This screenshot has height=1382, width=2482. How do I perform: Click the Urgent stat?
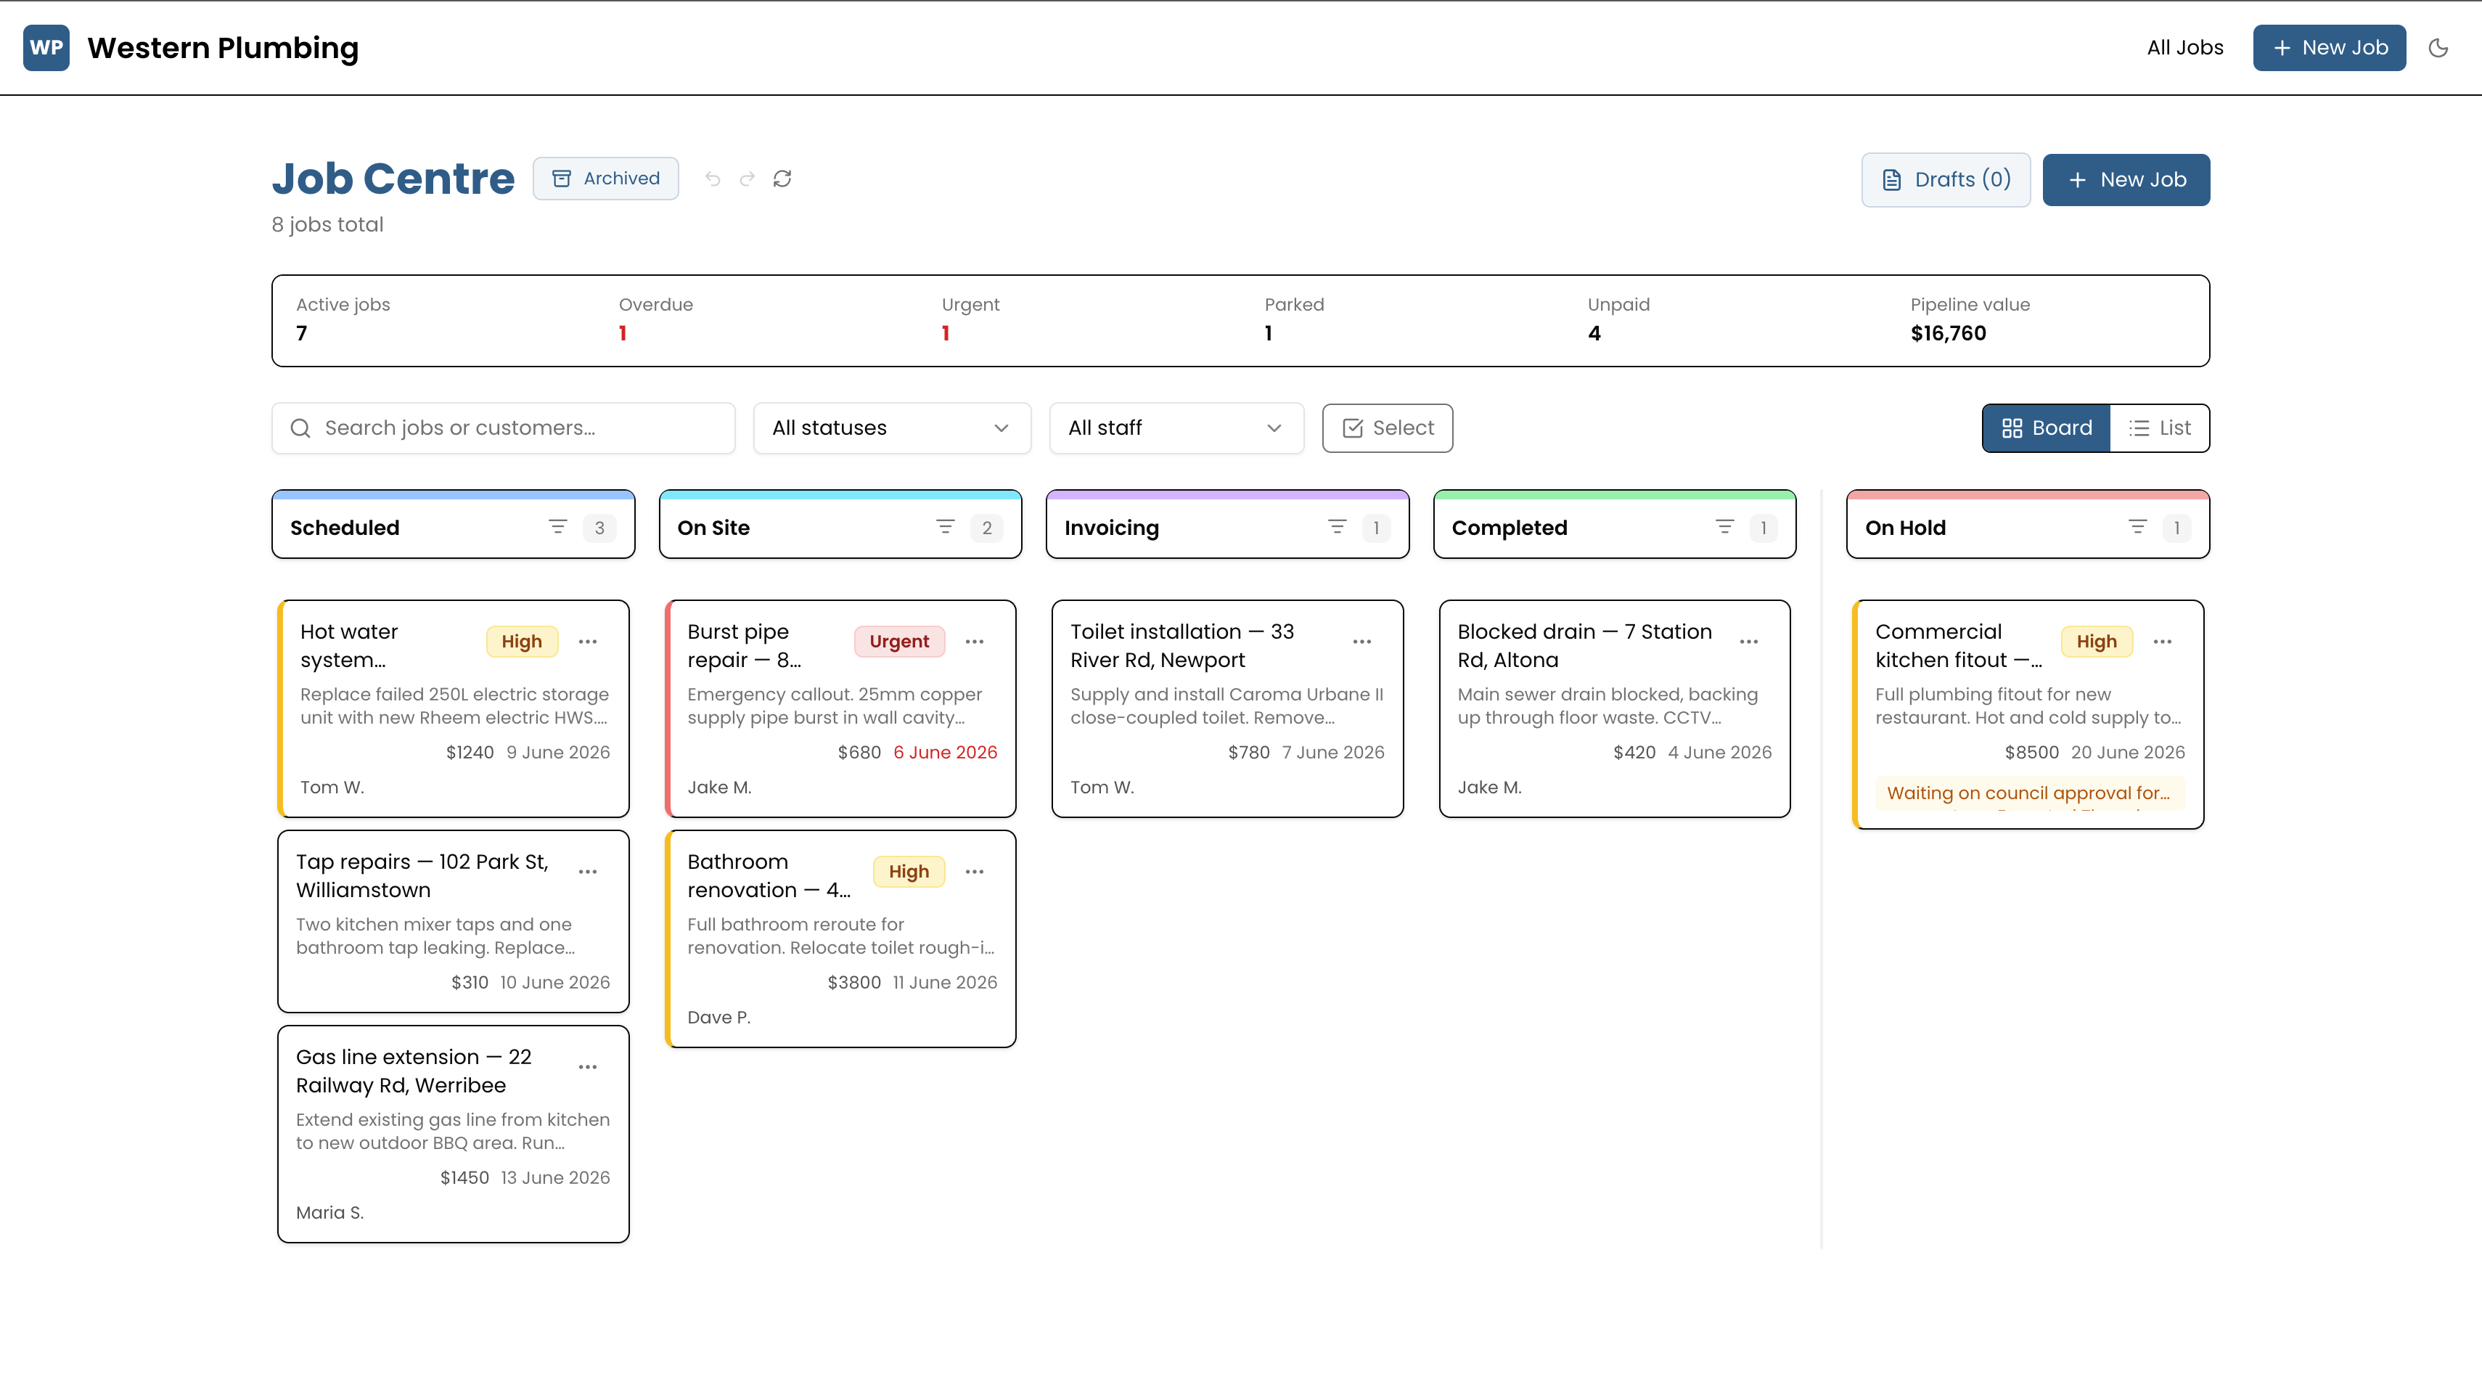[970, 319]
